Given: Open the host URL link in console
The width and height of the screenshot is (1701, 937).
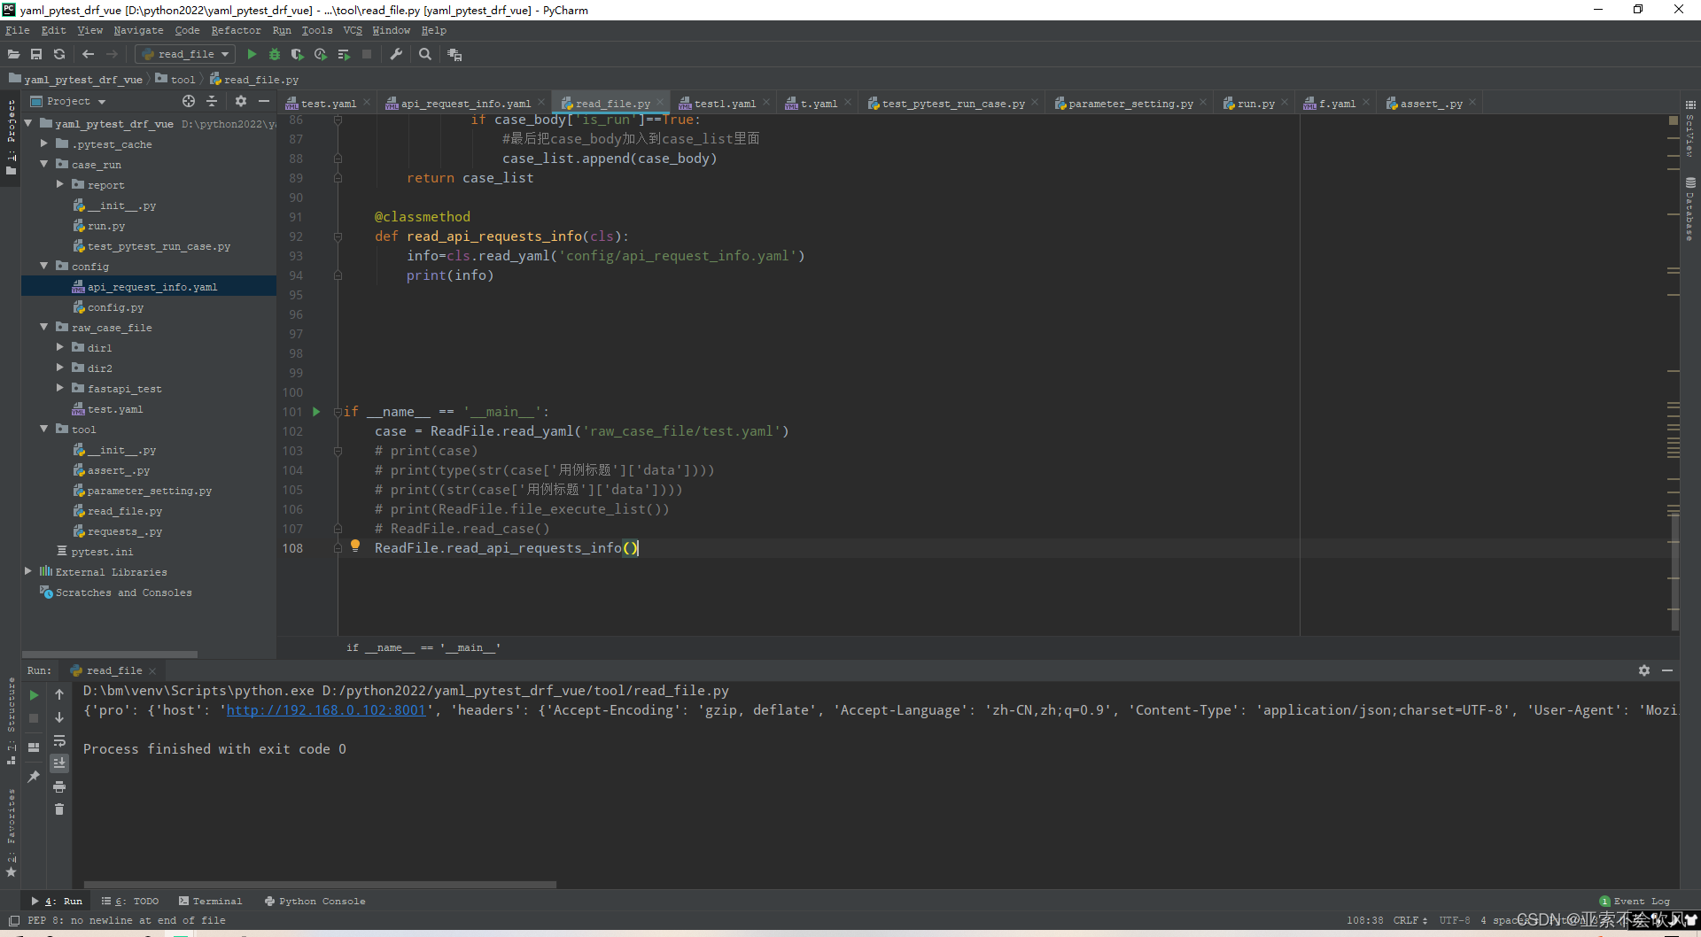Looking at the screenshot, I should 326,710.
